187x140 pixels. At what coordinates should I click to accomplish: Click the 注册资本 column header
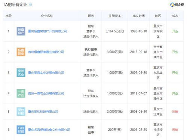point(115,16)
